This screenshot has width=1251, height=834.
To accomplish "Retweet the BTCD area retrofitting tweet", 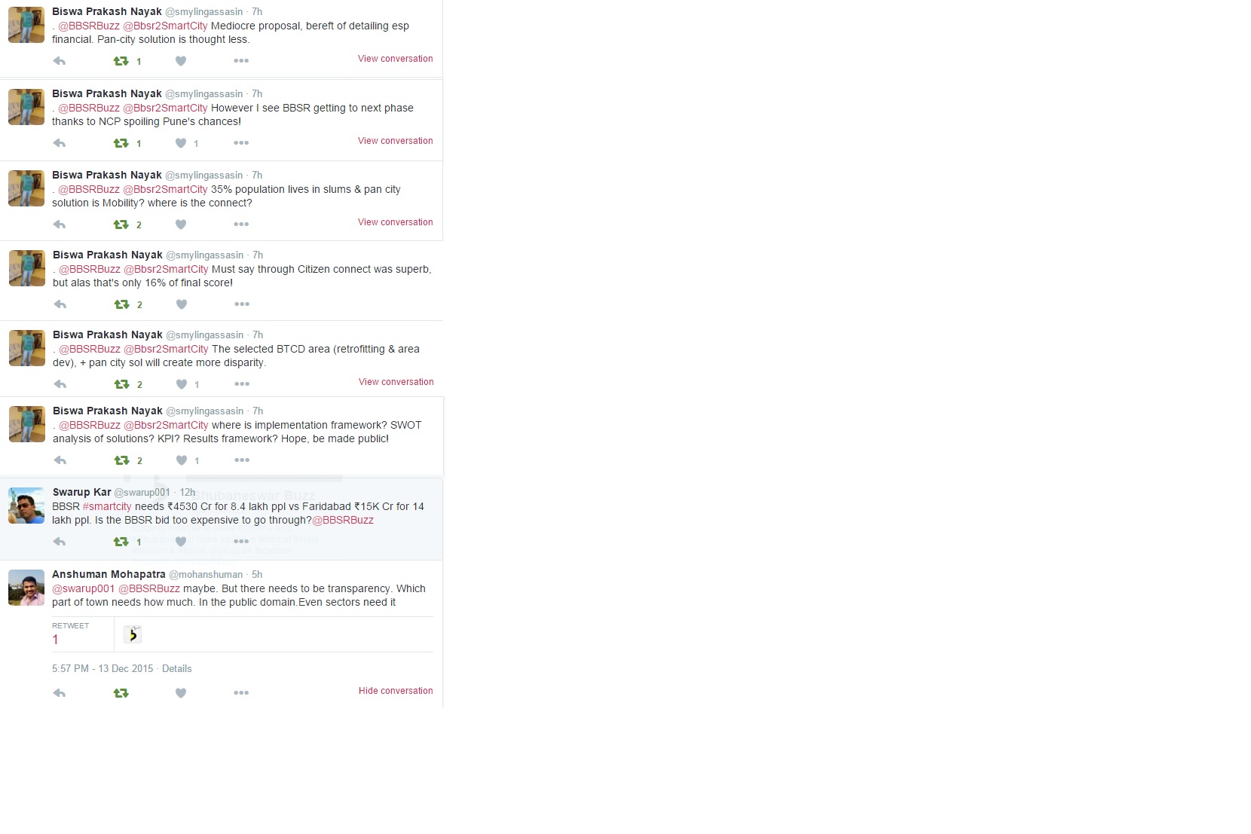I will pos(121,384).
